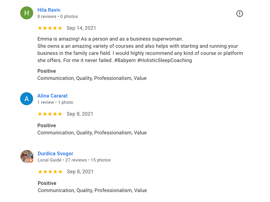Image resolution: width=270 pixels, height=202 pixels.
Task: Click the '1 review · 1 photo' text
Action: [x=55, y=102]
